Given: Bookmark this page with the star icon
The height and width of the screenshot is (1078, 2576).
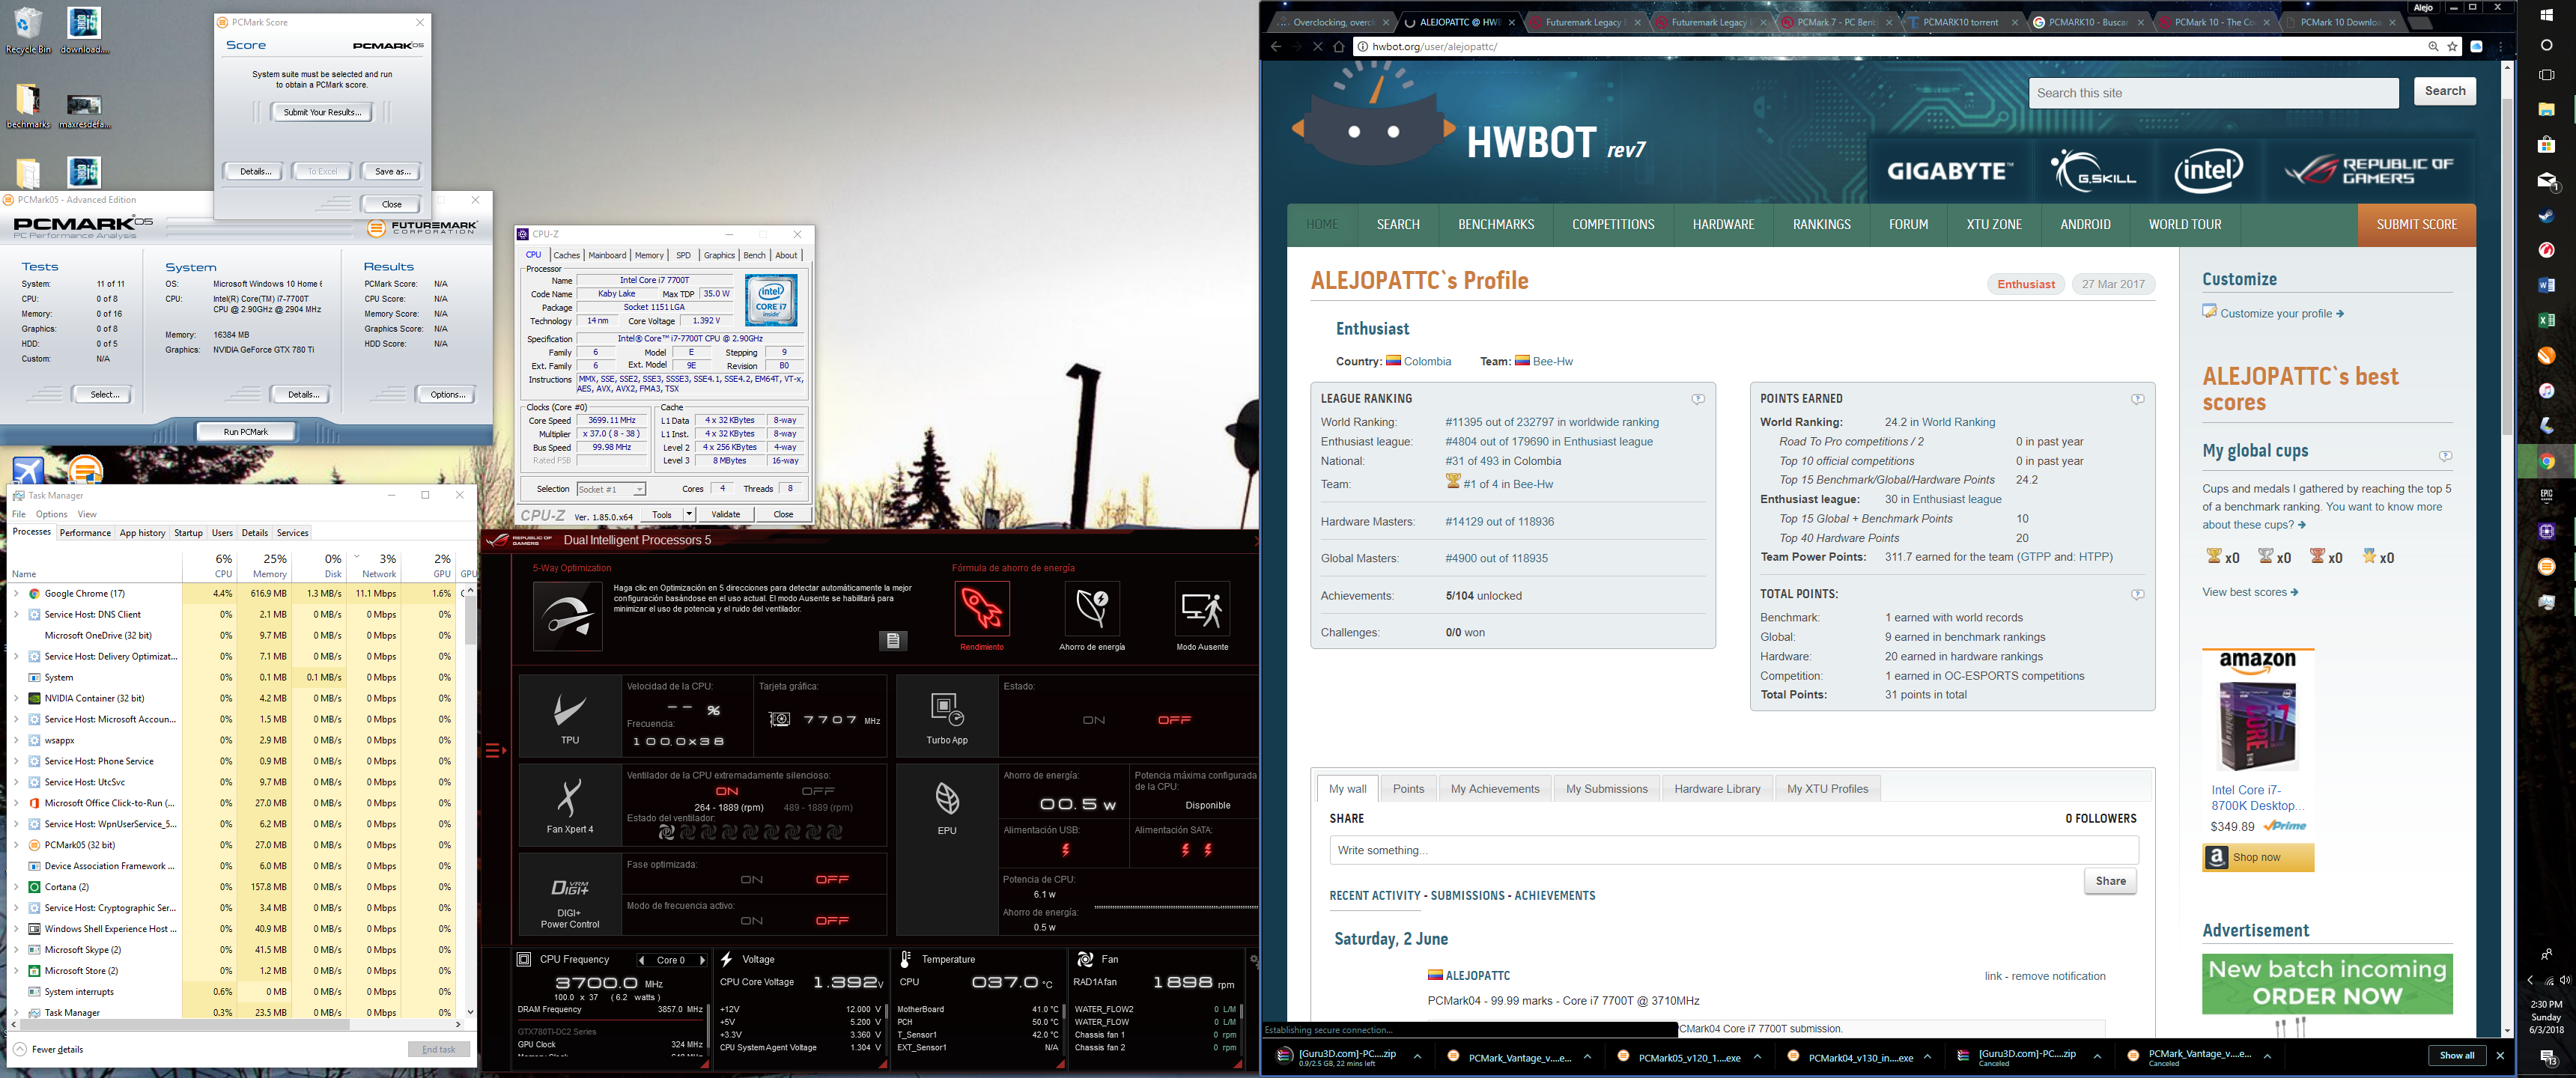Looking at the screenshot, I should [x=2453, y=46].
